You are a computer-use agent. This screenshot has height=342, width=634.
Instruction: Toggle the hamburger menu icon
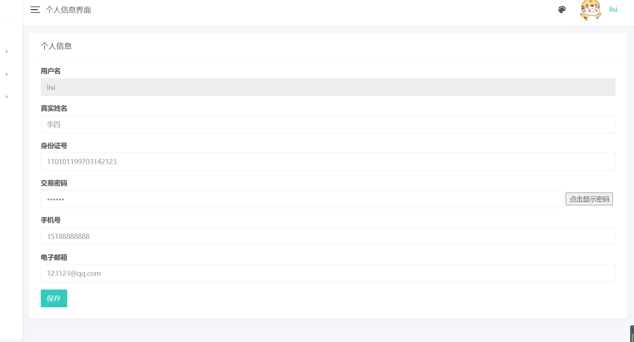pyautogui.click(x=35, y=10)
